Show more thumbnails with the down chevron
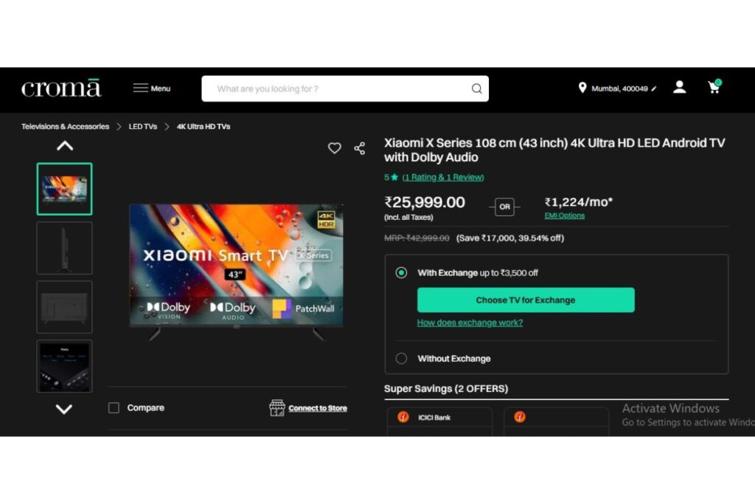This screenshot has width=755, height=504. pyautogui.click(x=64, y=409)
